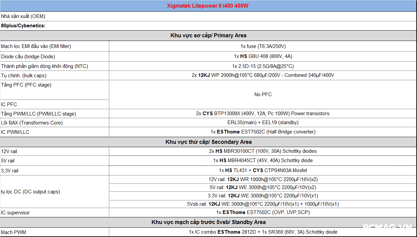Select the IC PWM/LLC label cell
The height and width of the screenshot is (237, 417).
pyautogui.click(x=55, y=132)
